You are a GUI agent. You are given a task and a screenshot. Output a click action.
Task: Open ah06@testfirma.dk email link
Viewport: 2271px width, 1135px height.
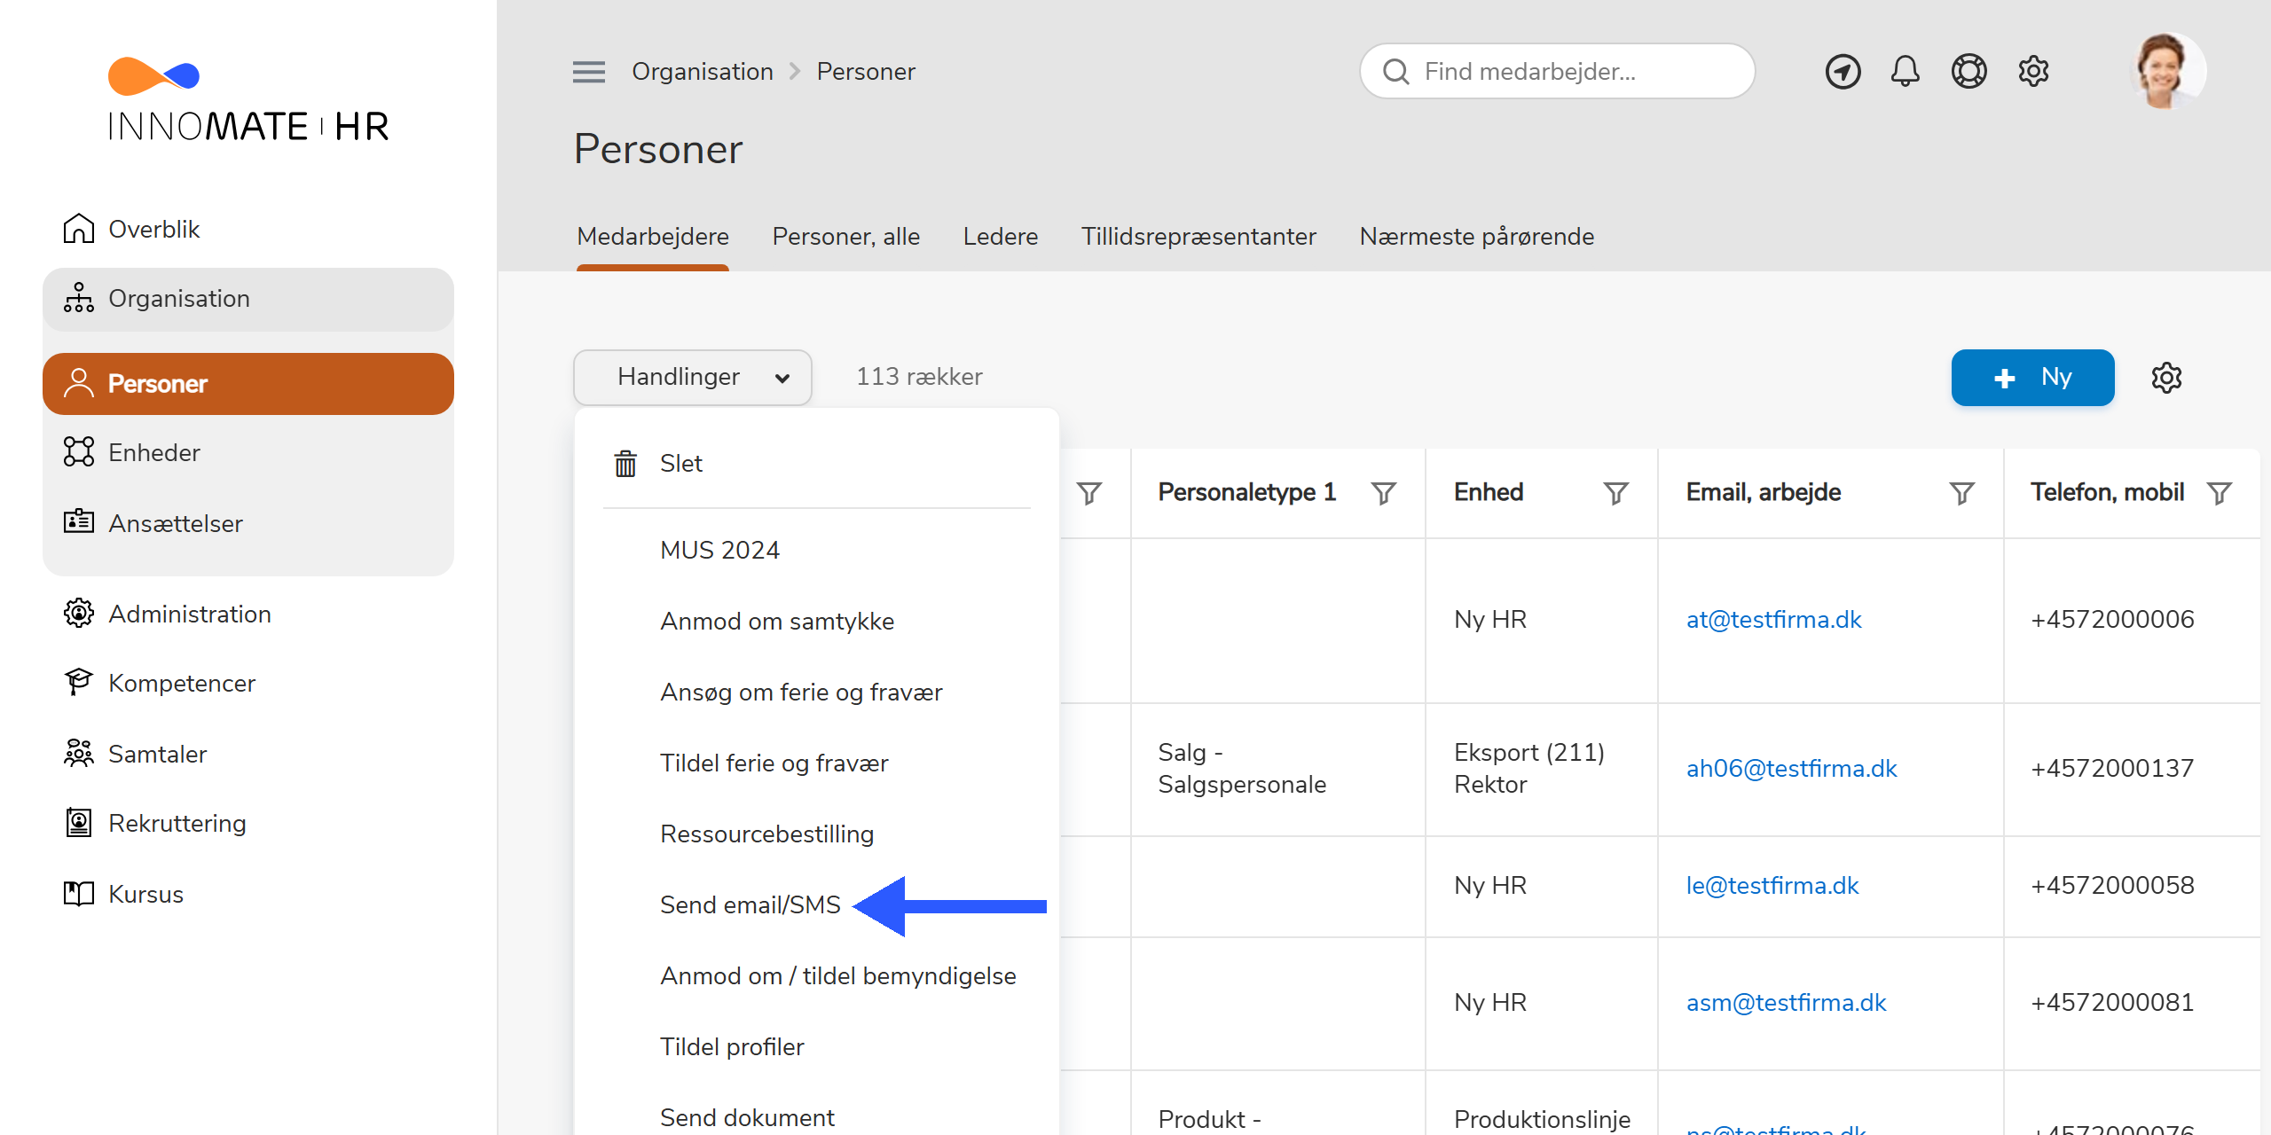pyautogui.click(x=1792, y=768)
